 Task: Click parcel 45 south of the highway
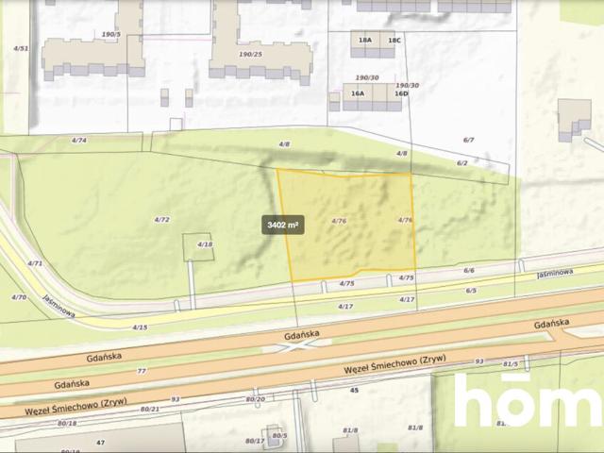[x=355, y=389]
